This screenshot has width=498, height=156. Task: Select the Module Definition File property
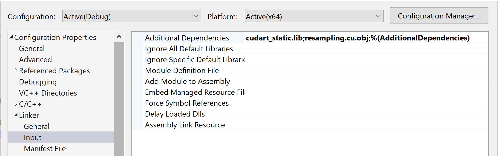tap(182, 70)
